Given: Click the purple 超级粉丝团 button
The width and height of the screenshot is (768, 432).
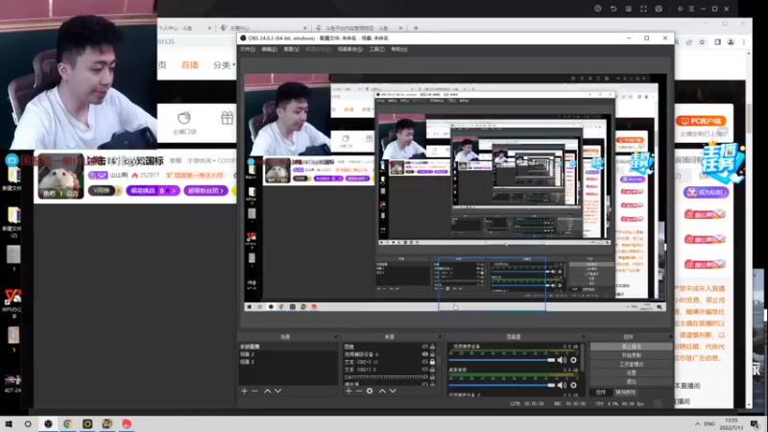Looking at the screenshot, I should [x=205, y=190].
